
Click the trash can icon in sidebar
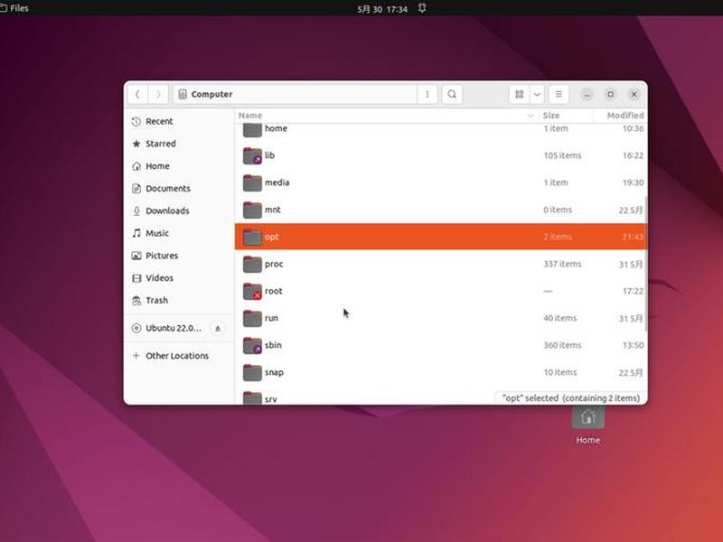point(136,301)
